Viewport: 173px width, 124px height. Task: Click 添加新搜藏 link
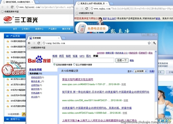pos(35,70)
